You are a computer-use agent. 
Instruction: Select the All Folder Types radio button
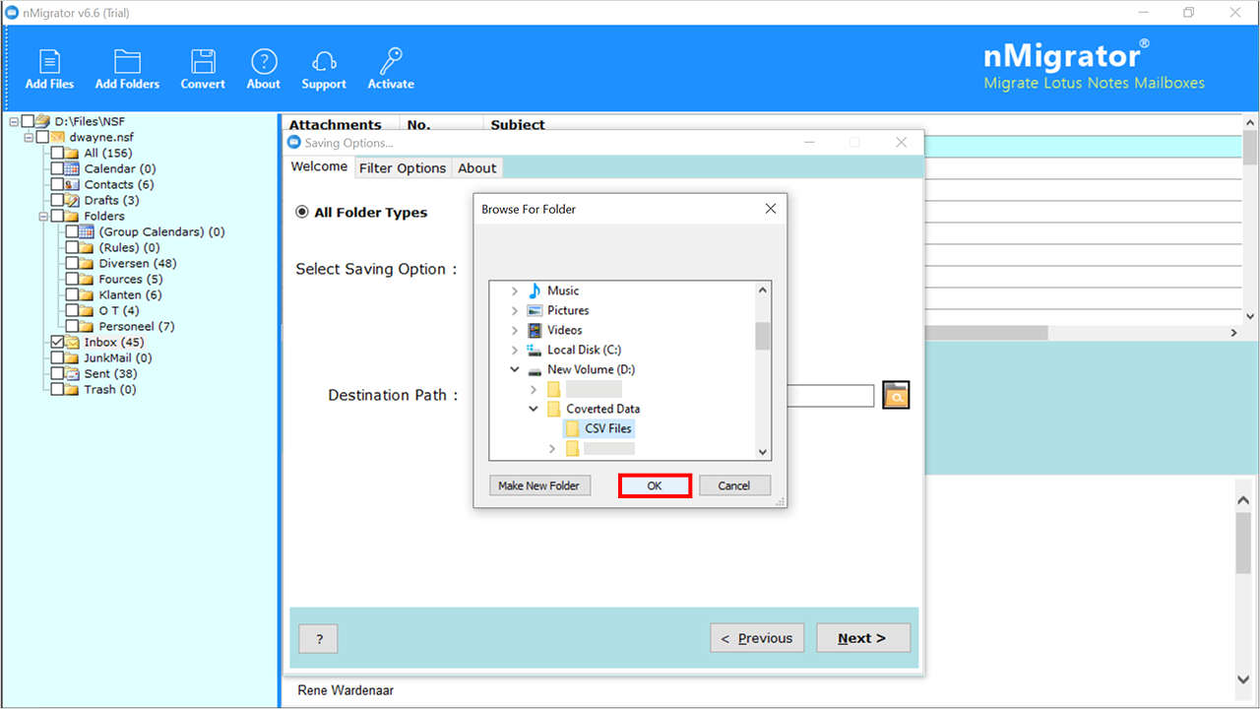coord(302,212)
